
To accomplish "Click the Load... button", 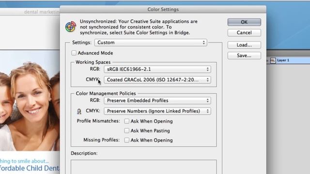I will click(244, 45).
